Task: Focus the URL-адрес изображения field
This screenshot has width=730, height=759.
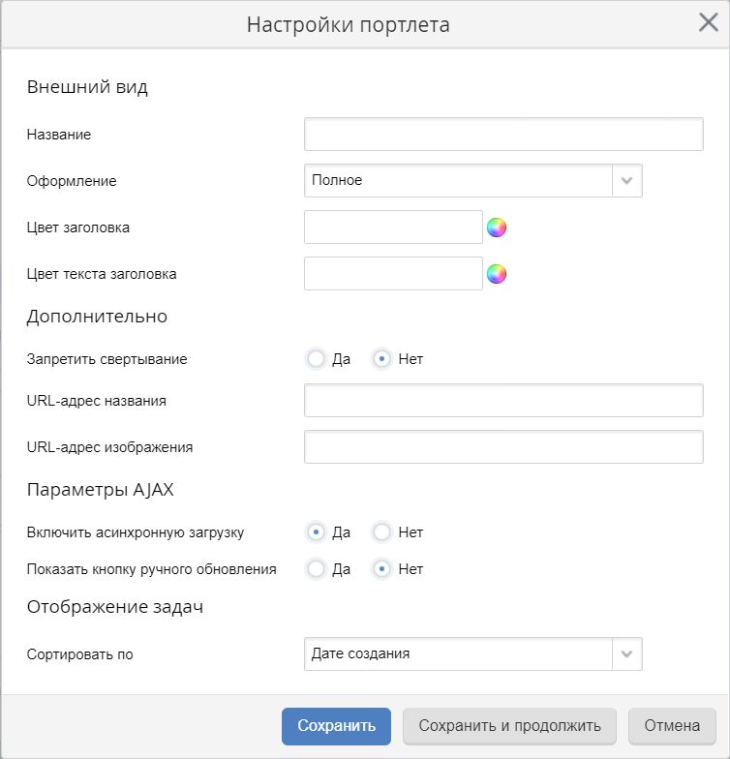Action: (x=503, y=447)
